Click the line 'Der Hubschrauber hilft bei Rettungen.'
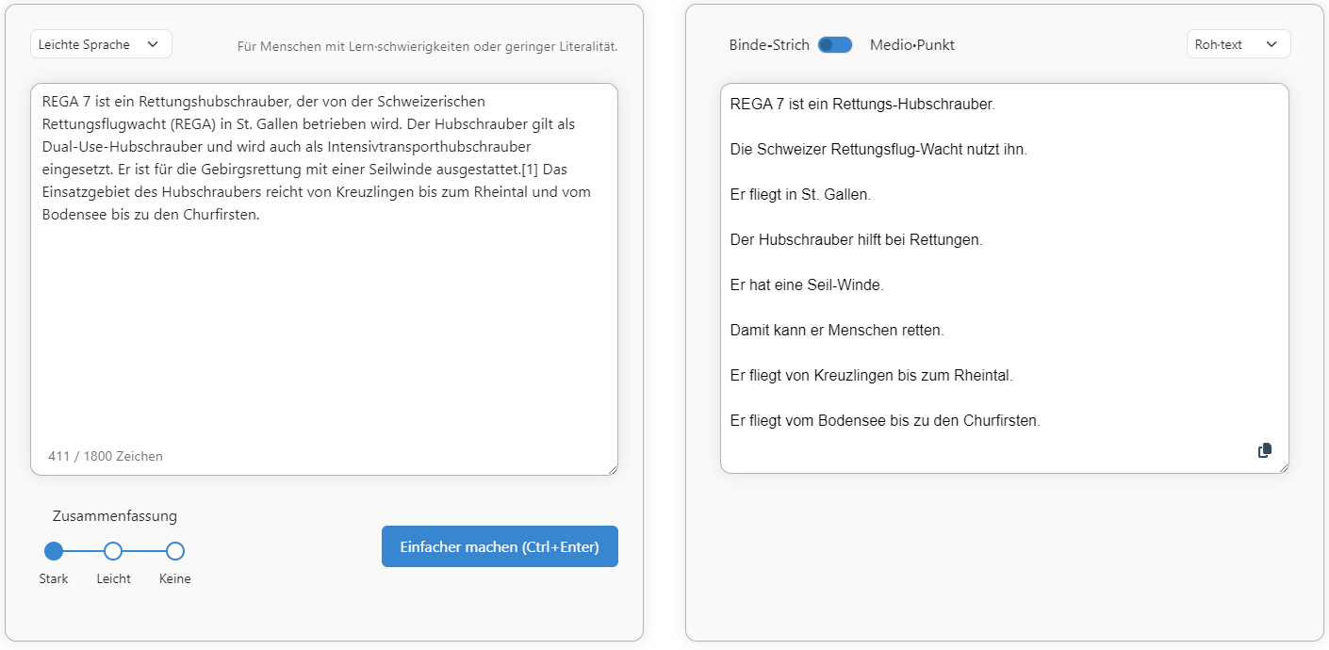The image size is (1329, 650). point(856,239)
